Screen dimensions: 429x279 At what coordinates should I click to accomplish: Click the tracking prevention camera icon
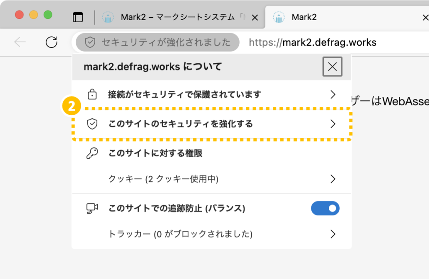click(92, 209)
